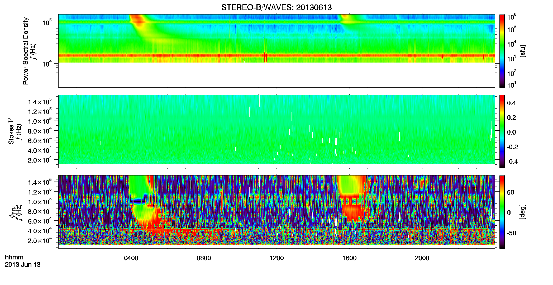Select the φRTN axis label of bottom panel
Image resolution: width=553 pixels, height=285 pixels.
[12, 212]
